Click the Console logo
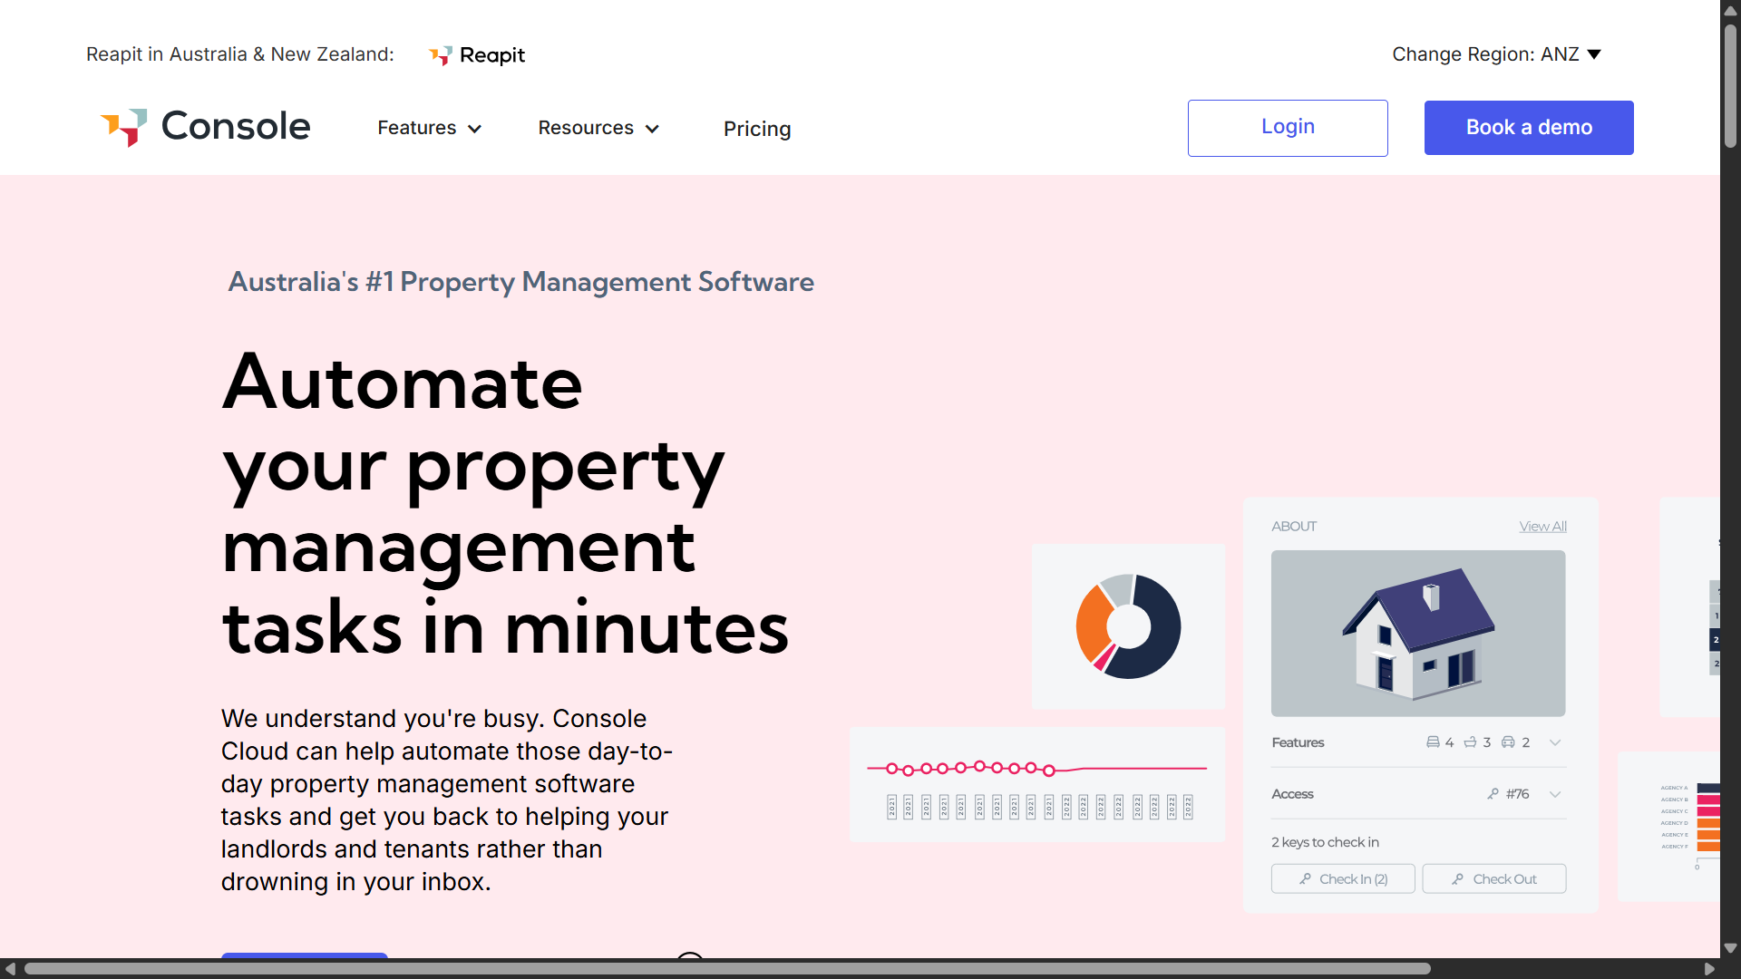The image size is (1741, 979). [x=206, y=127]
